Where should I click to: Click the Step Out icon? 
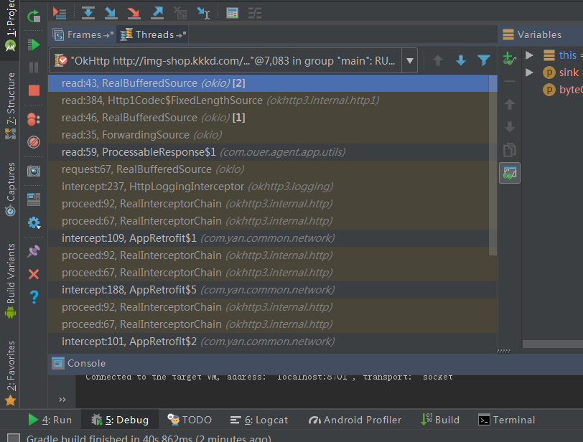(x=157, y=13)
